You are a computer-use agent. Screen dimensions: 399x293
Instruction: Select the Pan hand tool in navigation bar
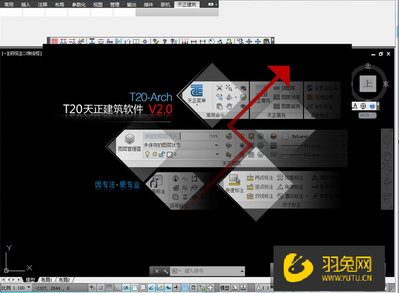coord(387,155)
